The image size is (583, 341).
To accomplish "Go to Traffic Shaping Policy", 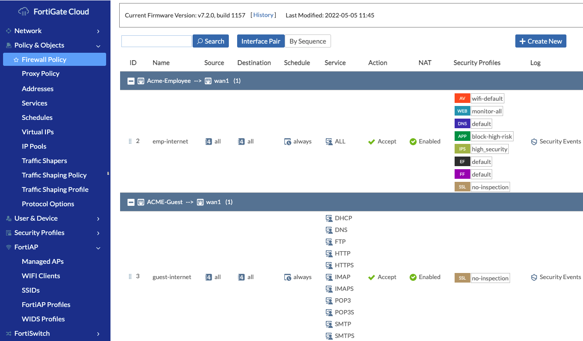I will (54, 175).
